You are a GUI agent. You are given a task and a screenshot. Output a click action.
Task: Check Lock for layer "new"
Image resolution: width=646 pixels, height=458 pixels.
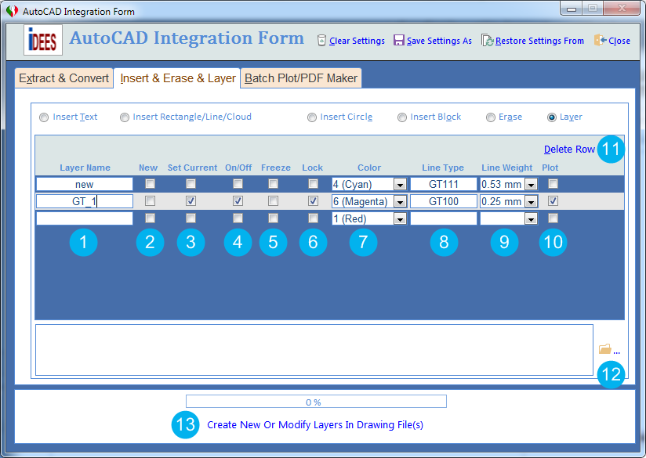[313, 183]
